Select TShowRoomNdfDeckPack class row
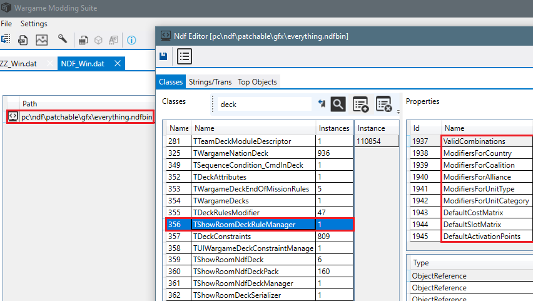This screenshot has height=301, width=533. 260,272
